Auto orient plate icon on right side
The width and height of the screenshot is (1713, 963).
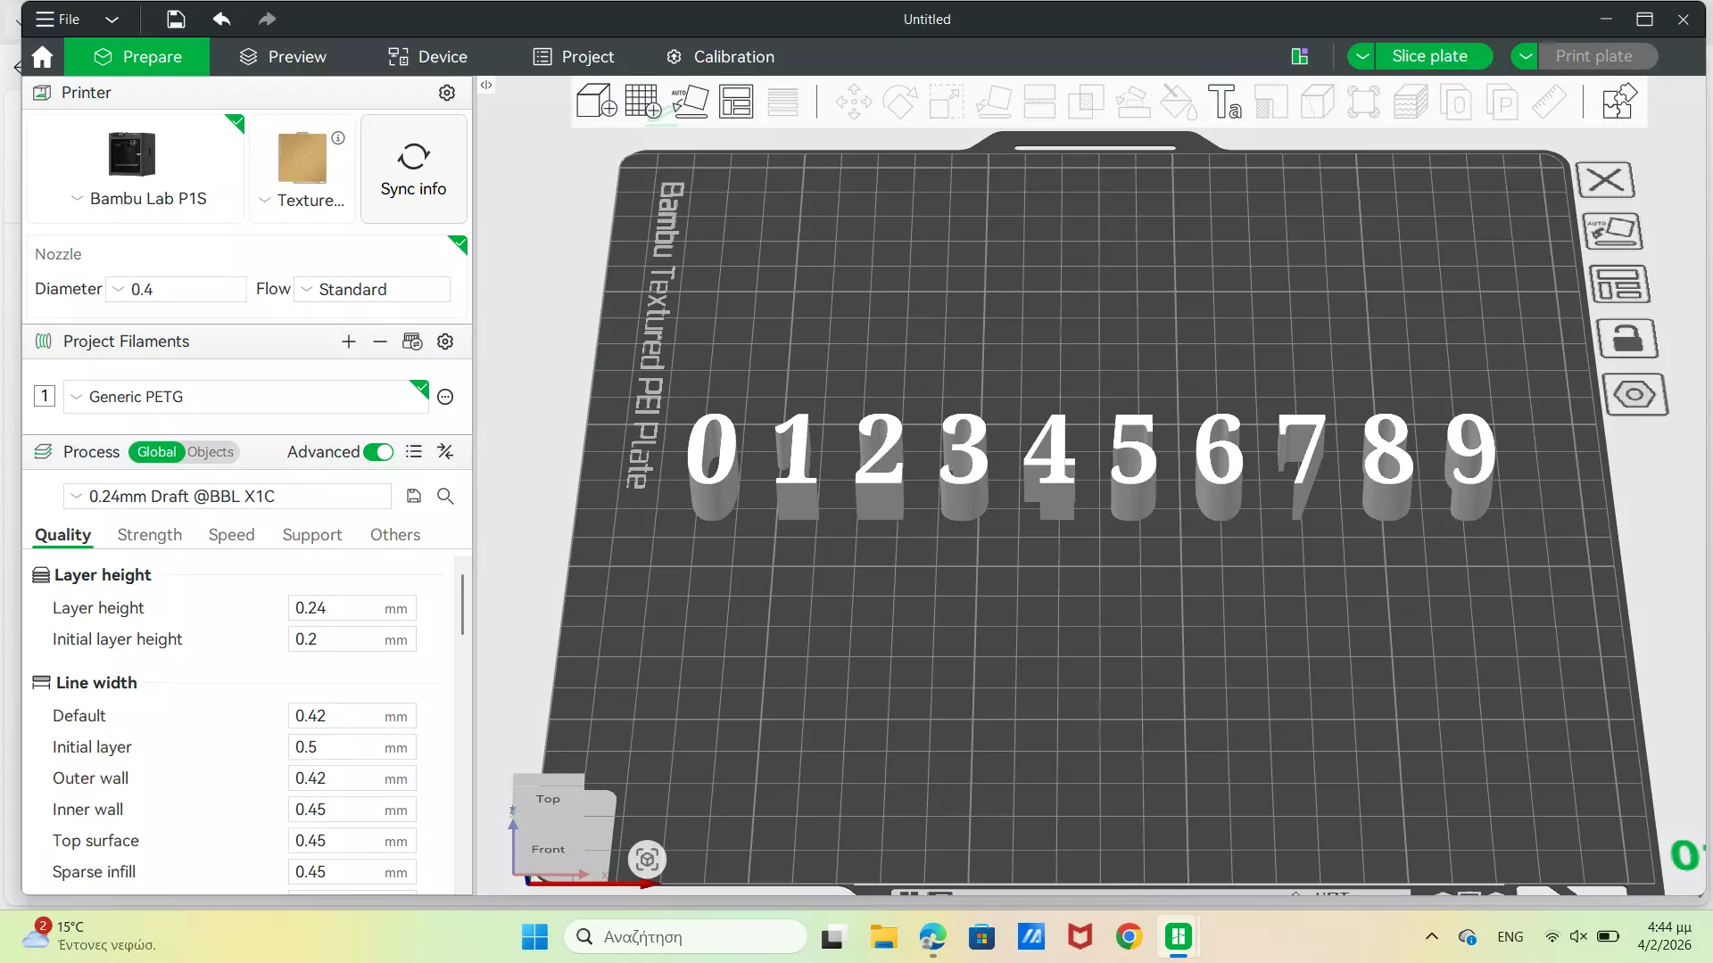pyautogui.click(x=1612, y=232)
